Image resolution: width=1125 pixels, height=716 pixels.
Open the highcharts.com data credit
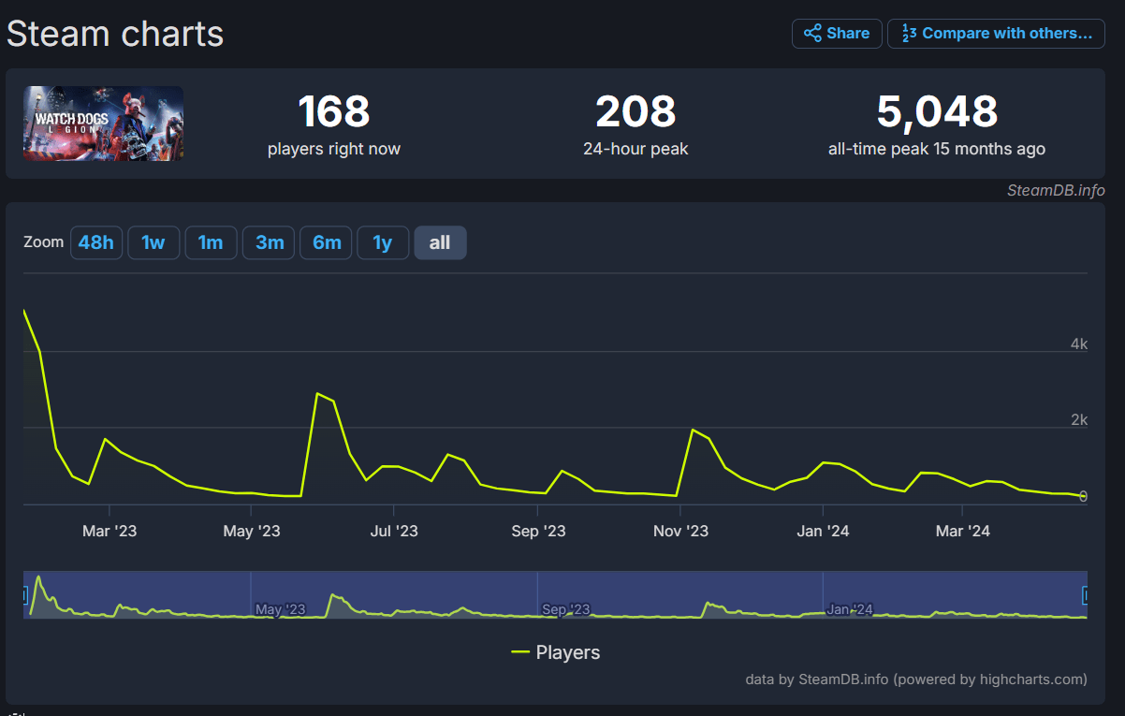916,679
